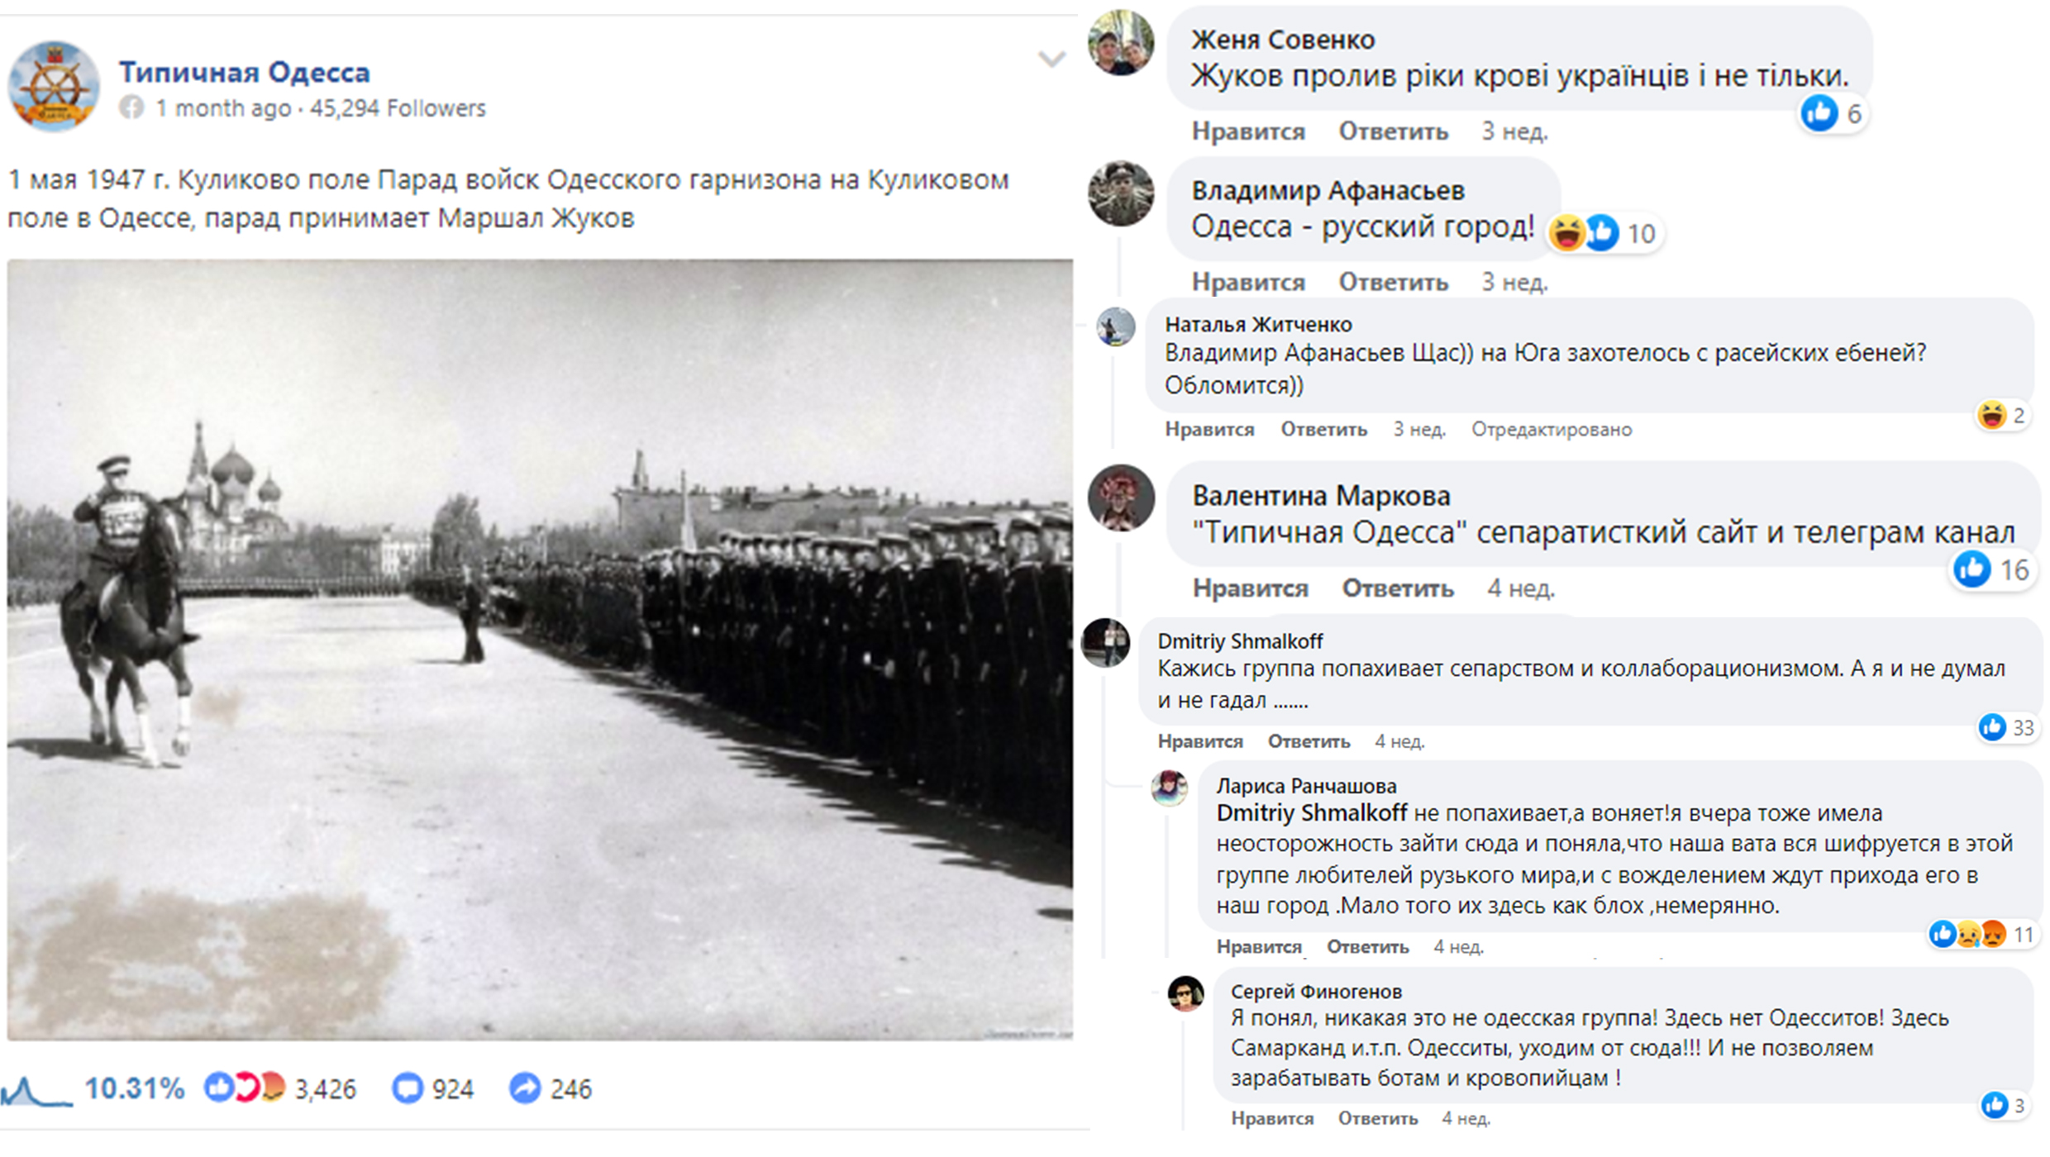This screenshot has height=1157, width=2050.
Task: Click the post share arrow icon
Action: pos(525,1088)
